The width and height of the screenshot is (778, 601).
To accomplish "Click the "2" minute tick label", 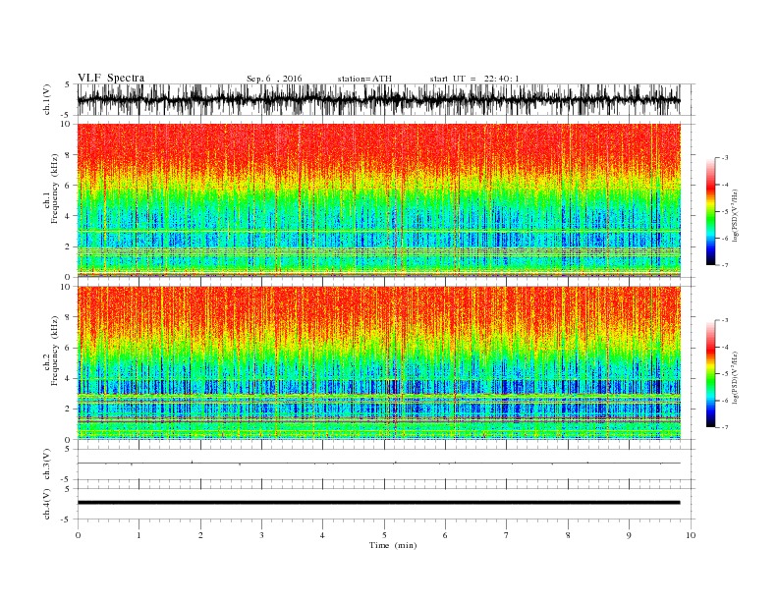I will [x=200, y=535].
